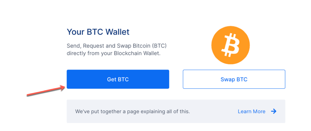Screen dimensions: 311x131
Task: Click the words directly from your Blockchain Wallet
Action: point(113,53)
